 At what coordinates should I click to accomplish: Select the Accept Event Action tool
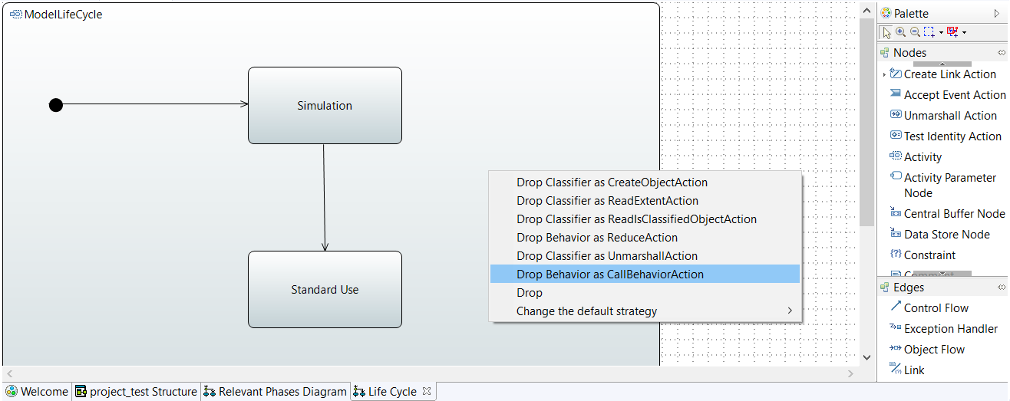[x=948, y=95]
